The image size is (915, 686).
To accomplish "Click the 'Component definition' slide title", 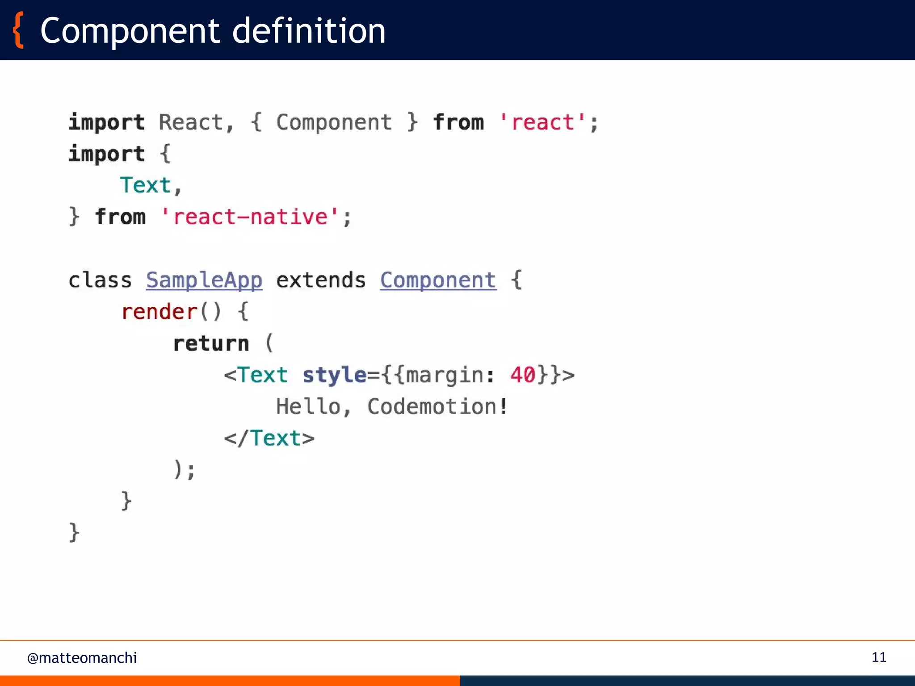I will pyautogui.click(x=213, y=30).
